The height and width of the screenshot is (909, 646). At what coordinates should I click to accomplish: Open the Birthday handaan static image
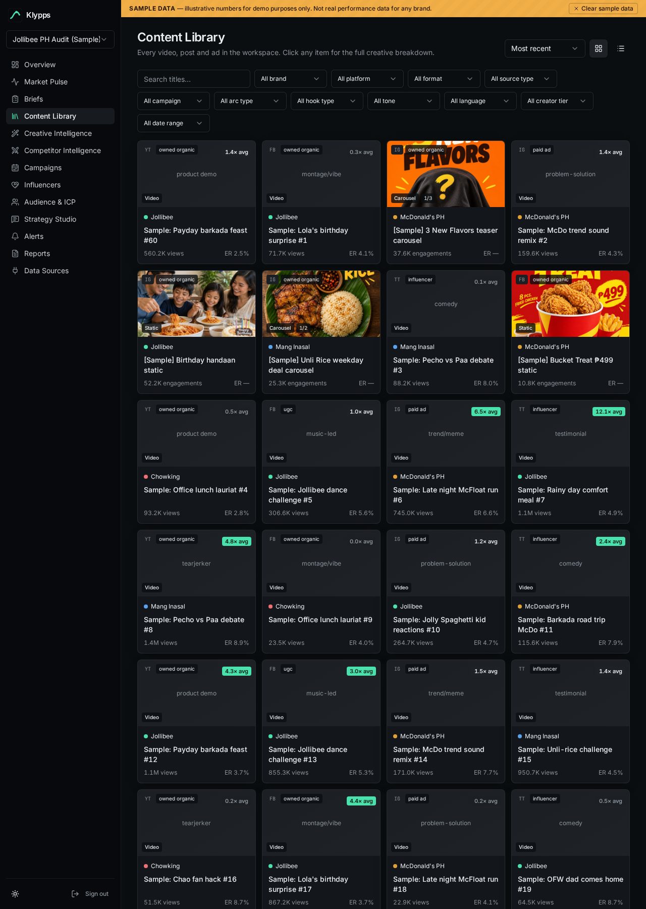coord(196,304)
